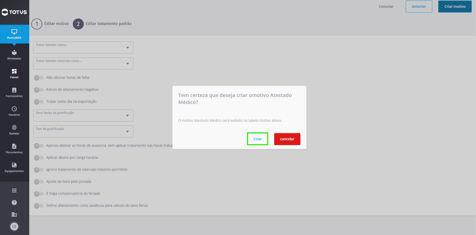Toggle Rótulo do afastamento negativo

point(39,89)
